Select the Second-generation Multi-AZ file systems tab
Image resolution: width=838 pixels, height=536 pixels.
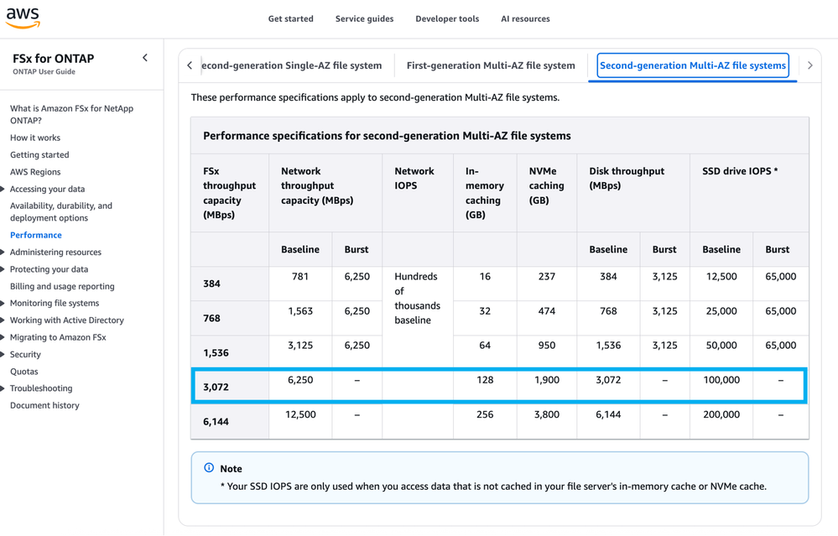pos(692,65)
